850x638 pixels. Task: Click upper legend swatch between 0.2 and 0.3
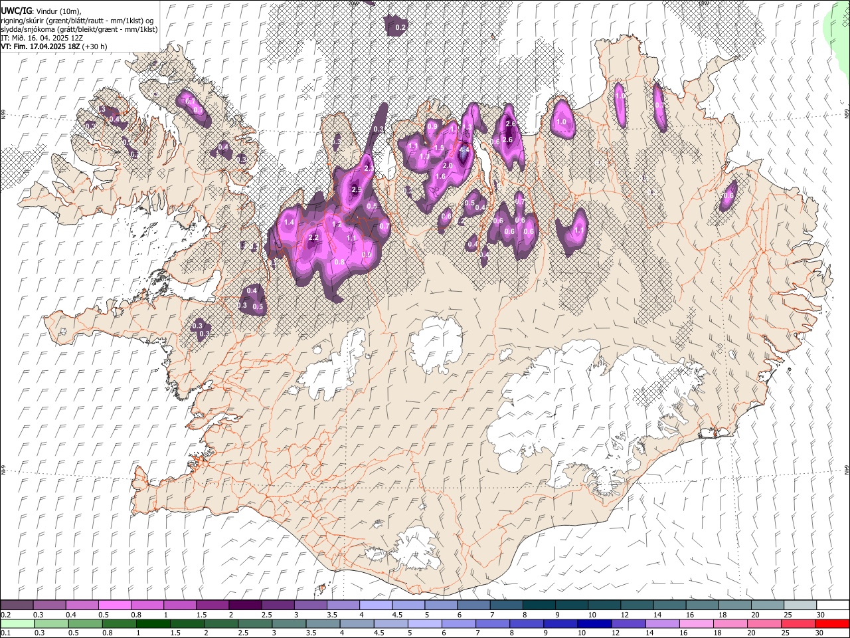[17, 605]
